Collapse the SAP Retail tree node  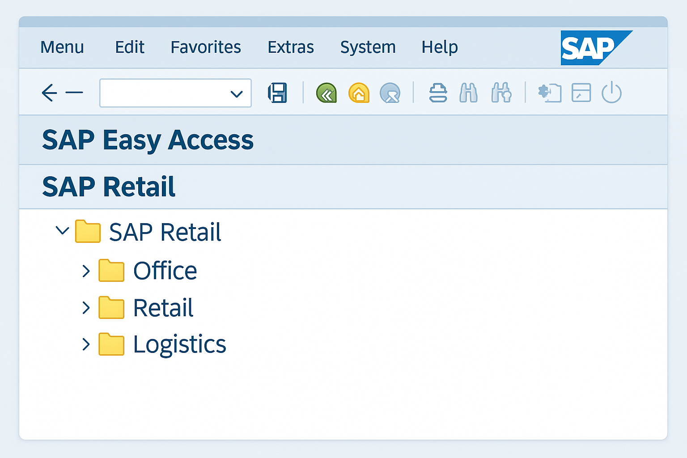point(62,231)
